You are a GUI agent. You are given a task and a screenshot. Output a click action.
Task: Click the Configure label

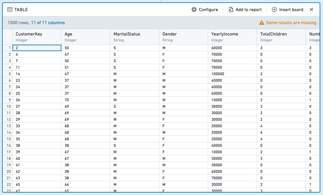[x=208, y=10]
